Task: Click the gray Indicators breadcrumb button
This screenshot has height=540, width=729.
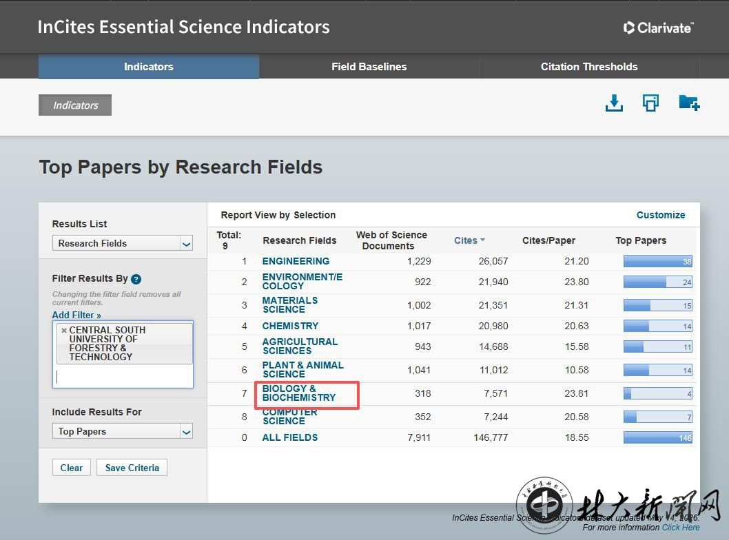Action: (x=75, y=105)
